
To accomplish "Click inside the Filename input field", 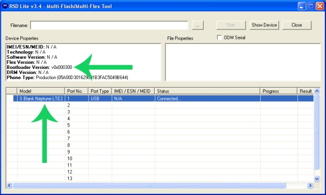I will click(x=109, y=26).
